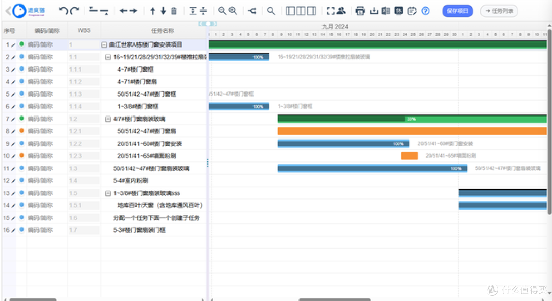
Task: Collapse WBS 1.2 task group
Action: click(108, 119)
